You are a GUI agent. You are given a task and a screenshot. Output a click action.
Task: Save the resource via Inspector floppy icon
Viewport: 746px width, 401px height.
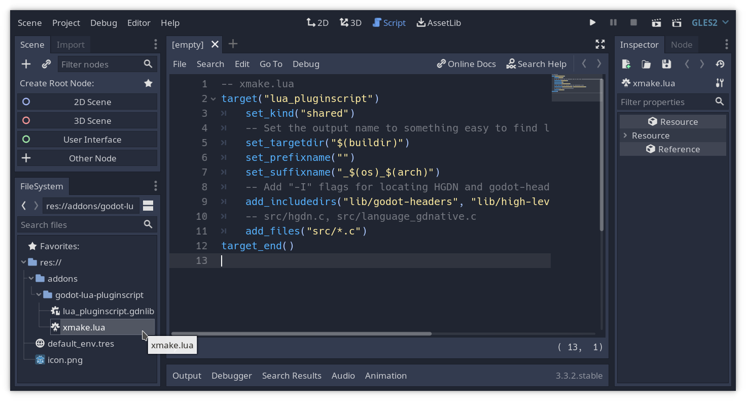(x=666, y=64)
